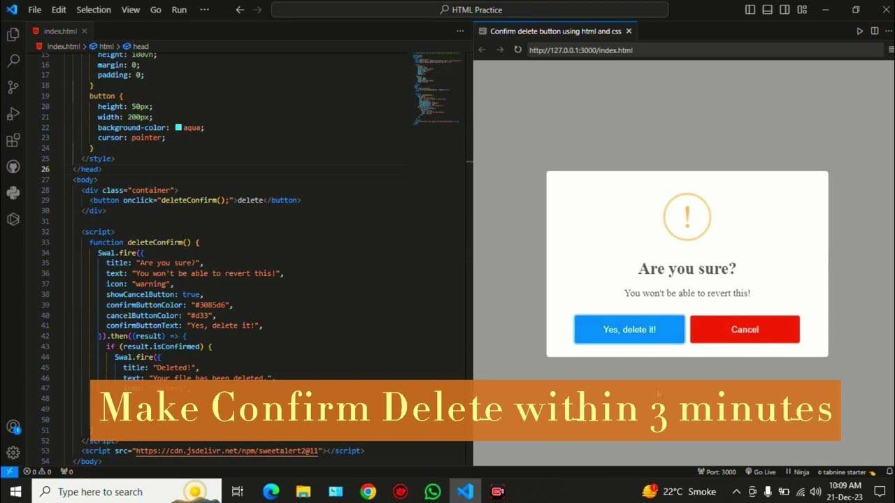Image resolution: width=895 pixels, height=503 pixels.
Task: Click the Run play icon in preview group
Action: pos(860,31)
